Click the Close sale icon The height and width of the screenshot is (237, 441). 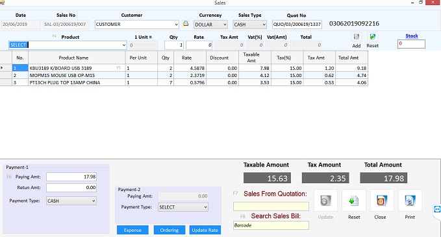point(382,201)
